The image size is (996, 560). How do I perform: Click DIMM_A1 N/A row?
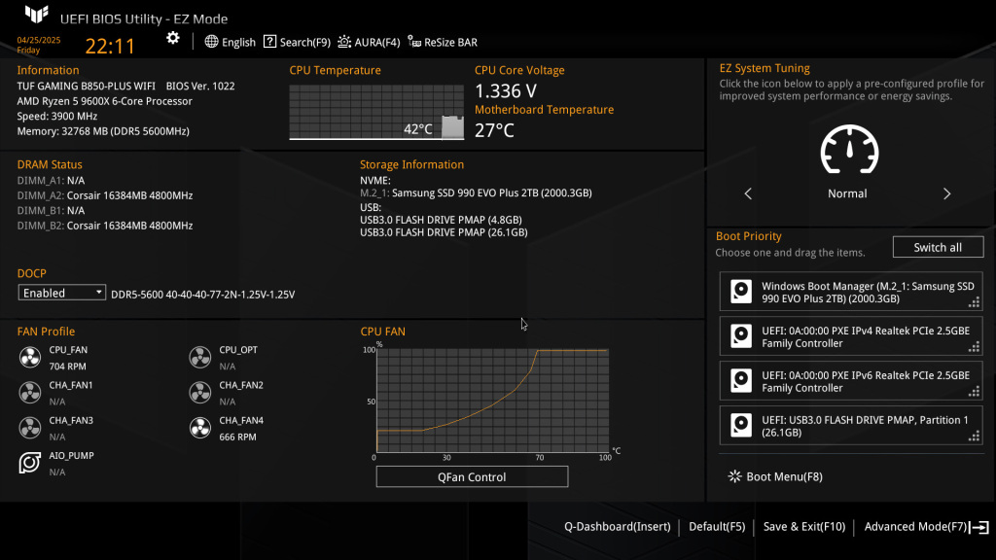point(51,180)
